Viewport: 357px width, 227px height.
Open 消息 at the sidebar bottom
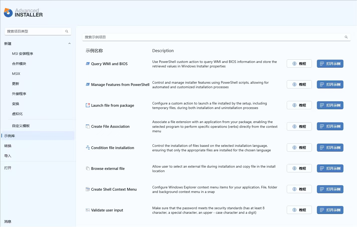coord(8,221)
